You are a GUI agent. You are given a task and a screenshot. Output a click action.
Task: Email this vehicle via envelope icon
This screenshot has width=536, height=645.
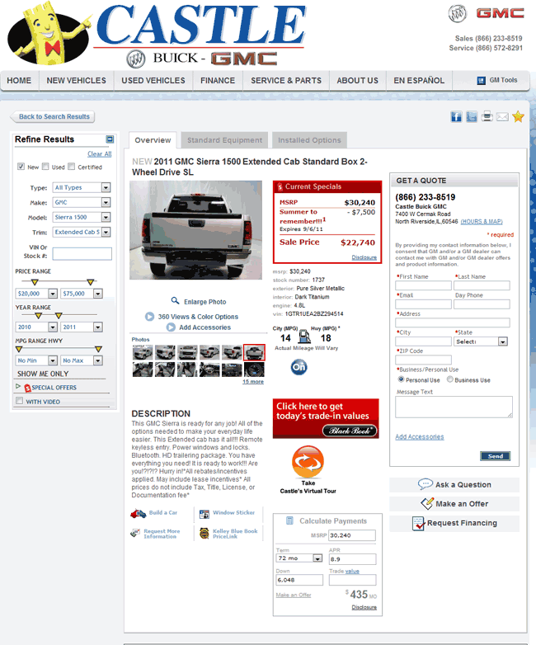(x=502, y=117)
